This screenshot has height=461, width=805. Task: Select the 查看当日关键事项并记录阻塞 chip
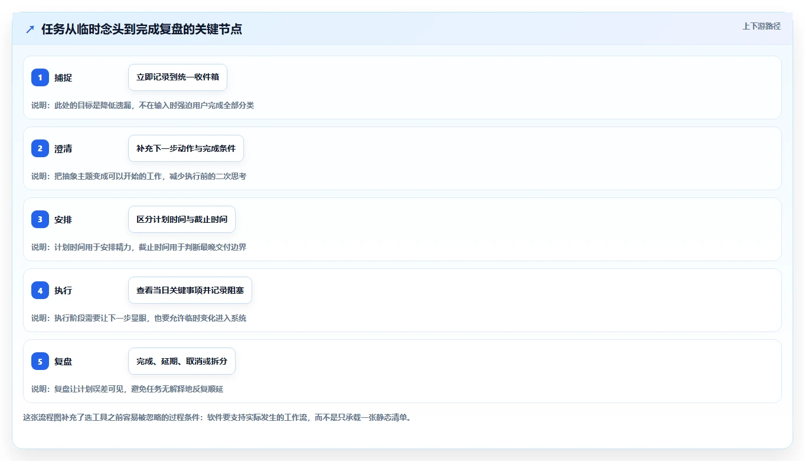tap(190, 290)
